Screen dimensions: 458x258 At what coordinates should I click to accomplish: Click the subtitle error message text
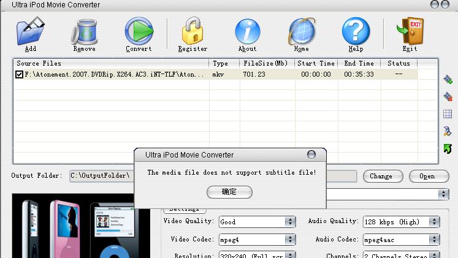point(232,172)
